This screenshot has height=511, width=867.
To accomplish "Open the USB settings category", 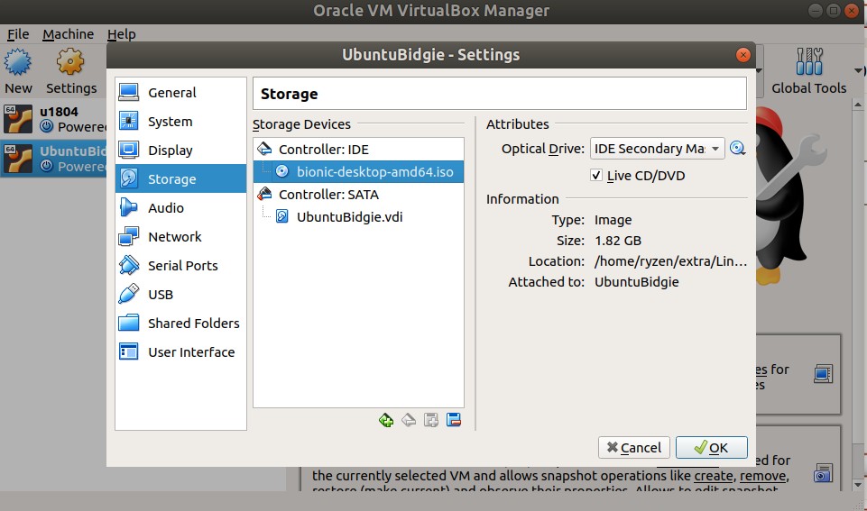I will pyautogui.click(x=180, y=295).
